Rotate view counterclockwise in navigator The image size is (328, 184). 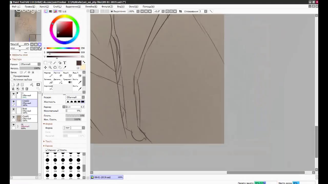[x=32, y=48]
